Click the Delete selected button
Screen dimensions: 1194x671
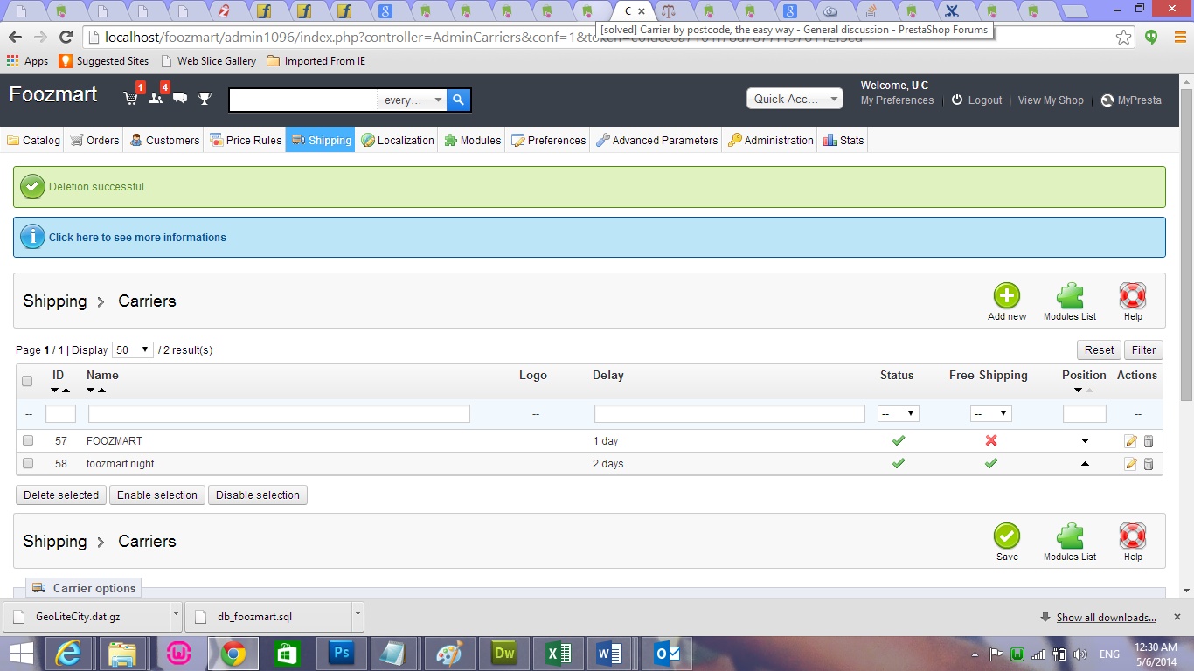click(x=61, y=495)
